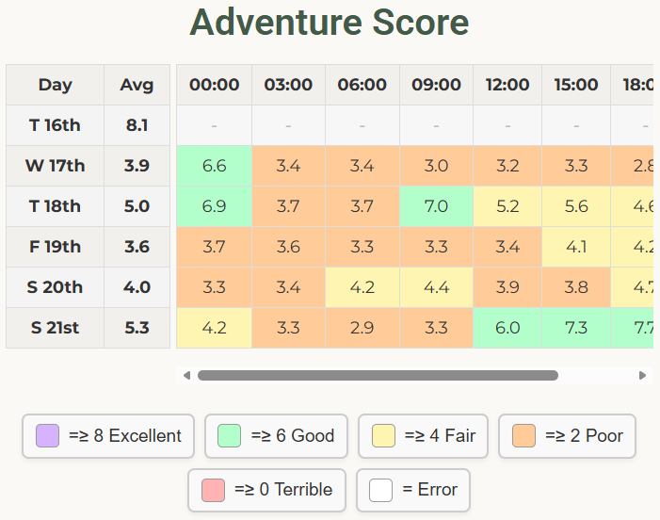Click the 8.1 average for T 16th
Image resolution: width=660 pixels, height=520 pixels.
137,125
